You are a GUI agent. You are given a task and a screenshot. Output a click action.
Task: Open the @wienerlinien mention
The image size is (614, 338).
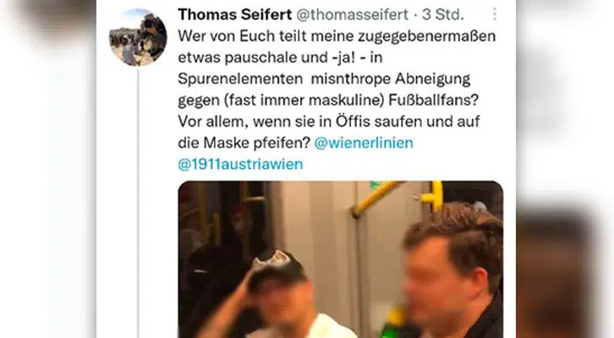pyautogui.click(x=364, y=143)
